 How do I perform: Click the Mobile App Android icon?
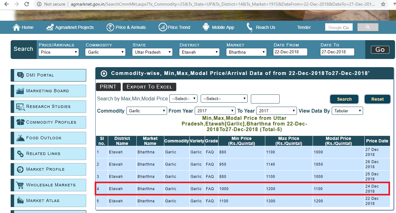tap(206, 27)
